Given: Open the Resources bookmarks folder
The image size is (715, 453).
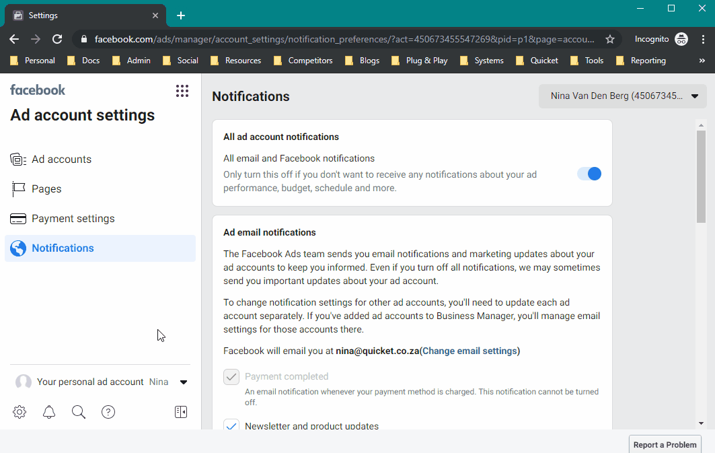Looking at the screenshot, I should (x=235, y=61).
